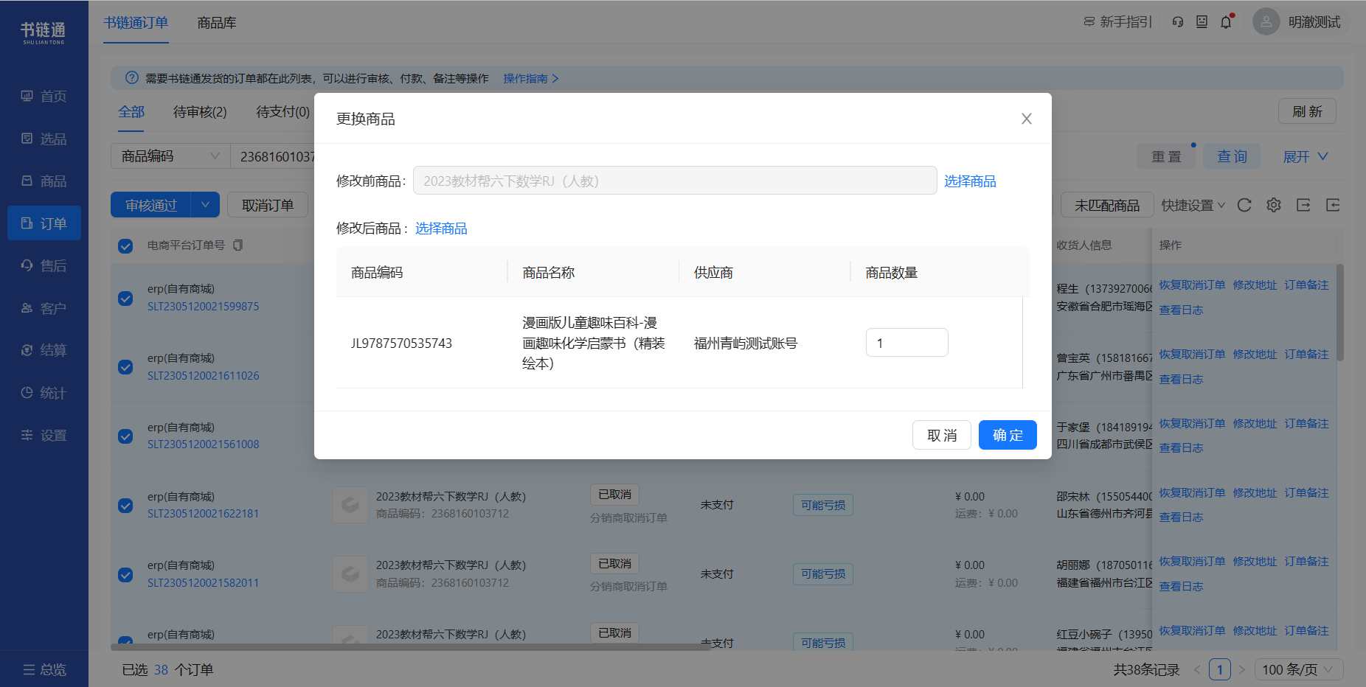Screen dimensions: 1366x687
Task: Click the export icon in toolbar
Action: [1303, 205]
